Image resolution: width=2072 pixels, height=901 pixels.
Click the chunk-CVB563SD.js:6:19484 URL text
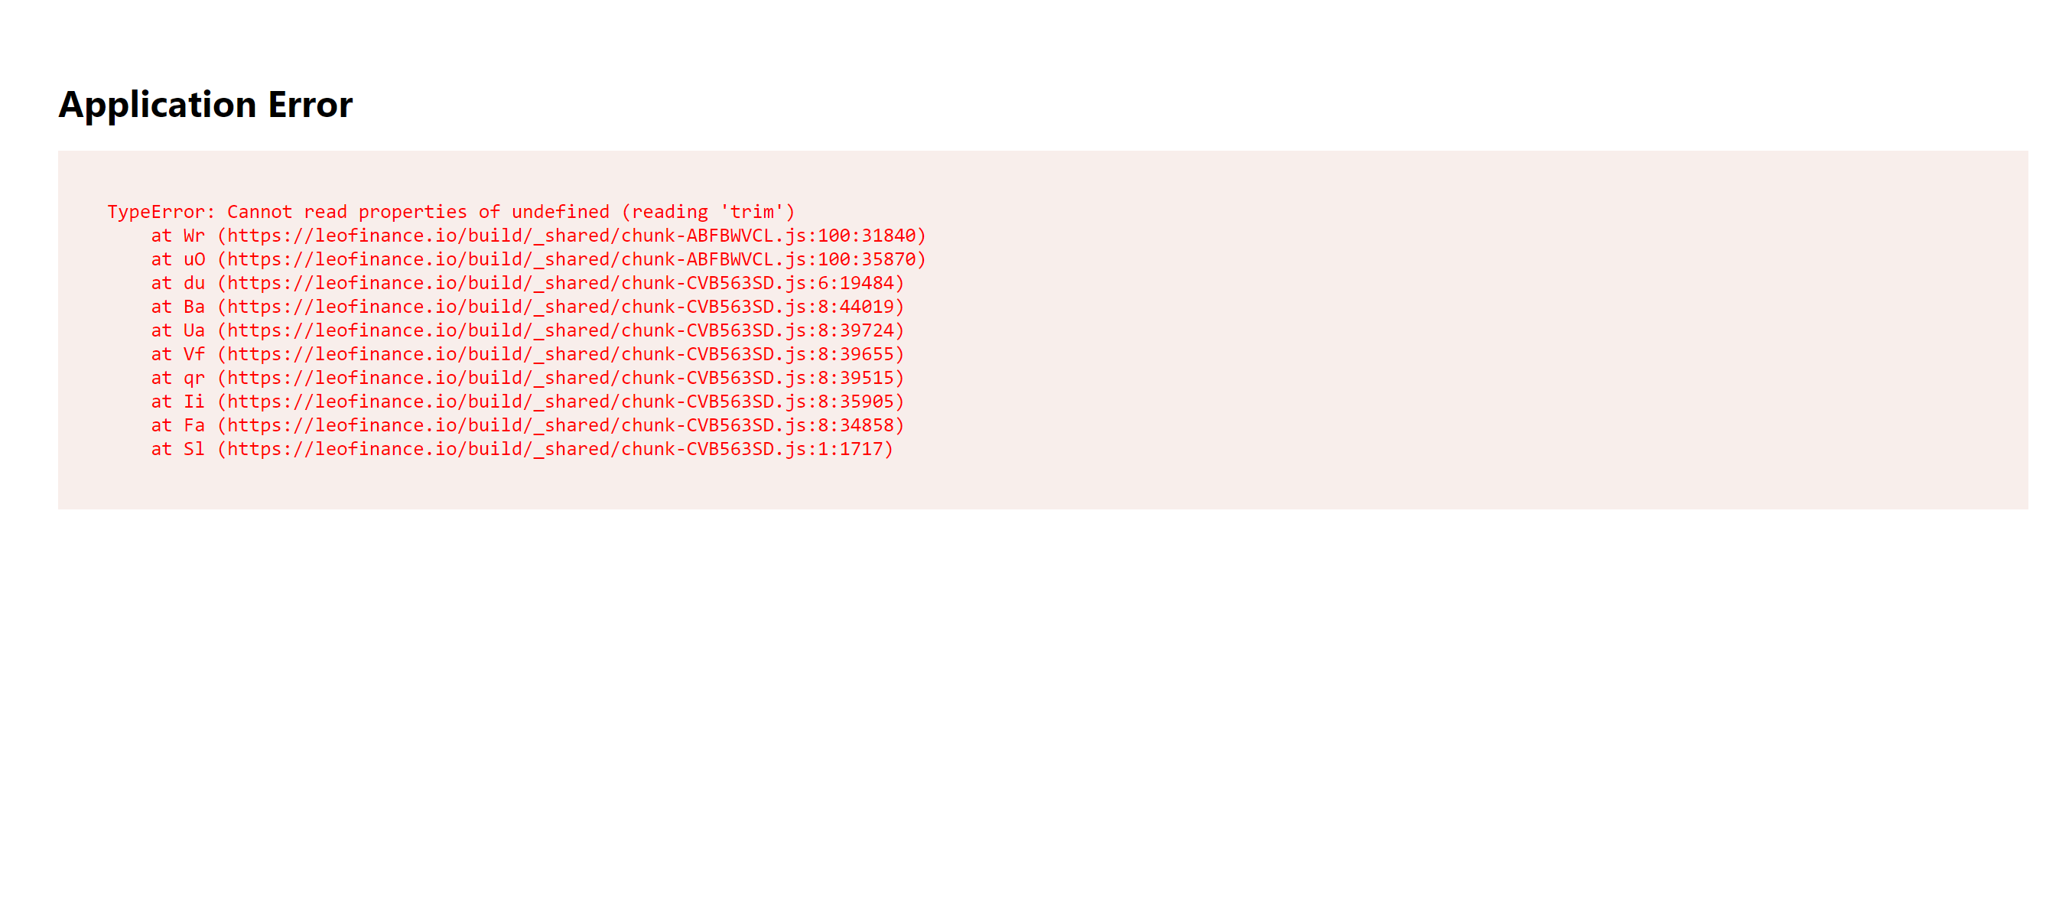(561, 283)
